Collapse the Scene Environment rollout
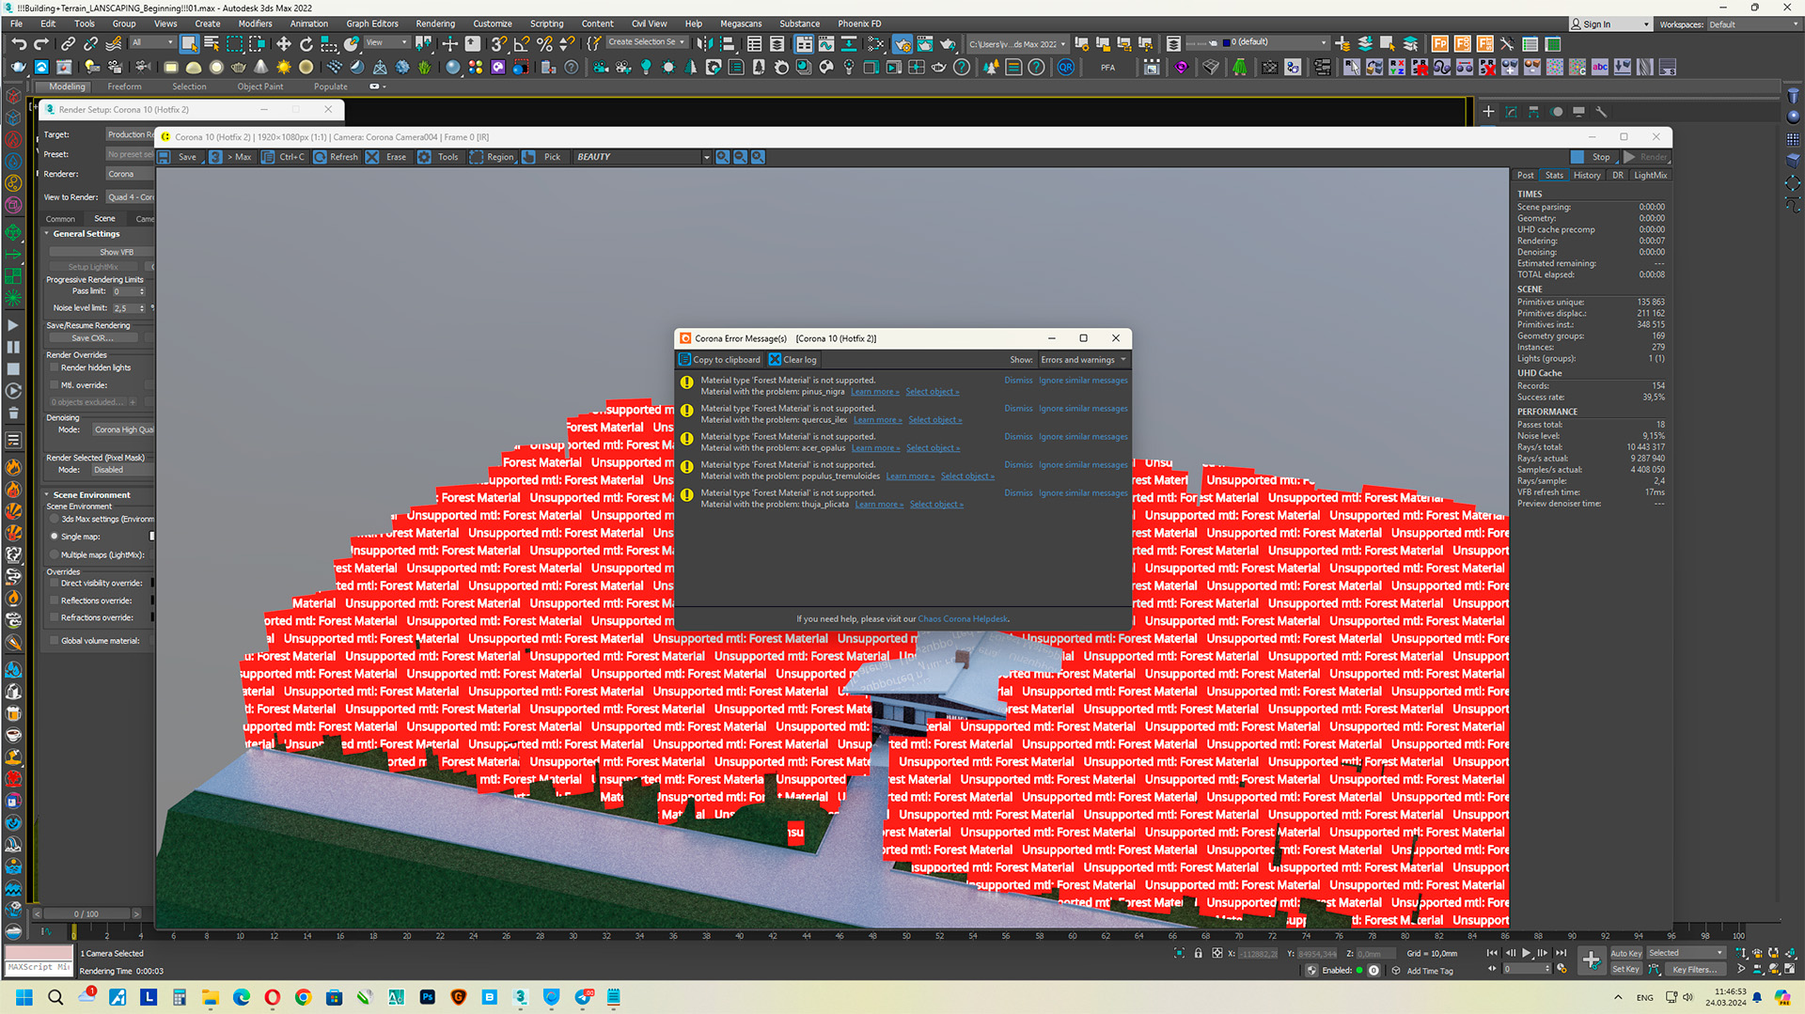Image resolution: width=1805 pixels, height=1014 pixels. pos(91,495)
